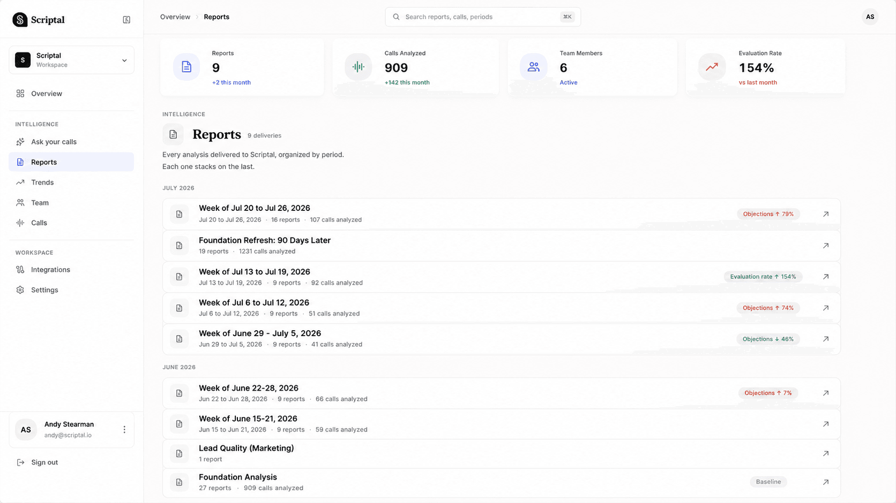The height and width of the screenshot is (503, 896).
Task: Click the Calls Analyzed waveform icon
Action: tap(359, 67)
